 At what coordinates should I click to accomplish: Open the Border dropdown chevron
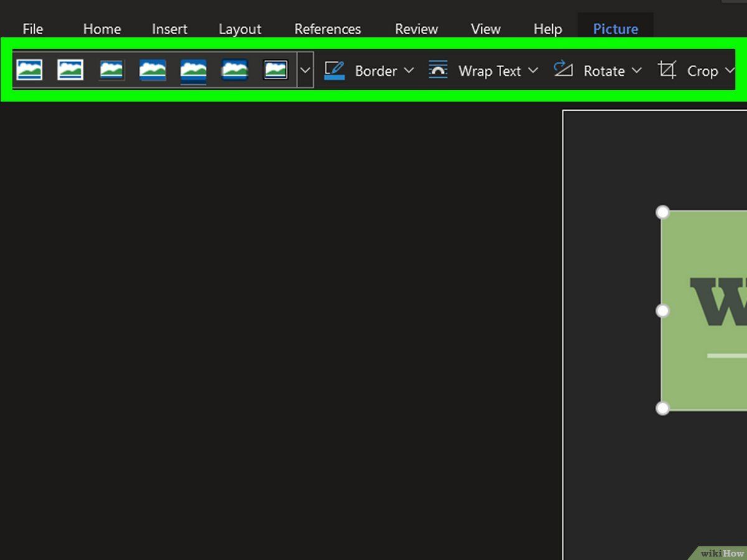(408, 70)
